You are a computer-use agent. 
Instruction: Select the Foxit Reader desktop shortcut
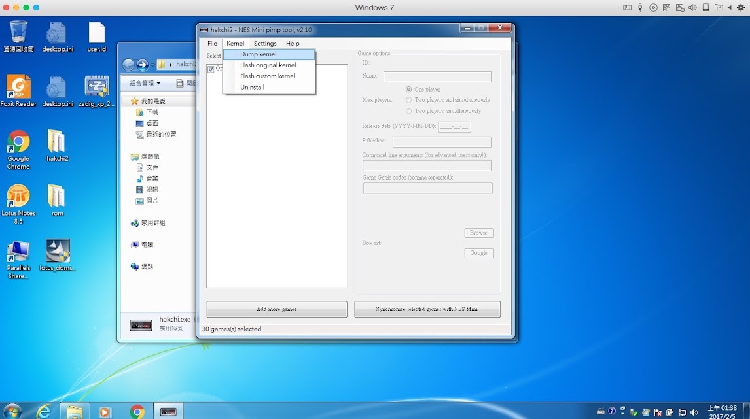18,91
